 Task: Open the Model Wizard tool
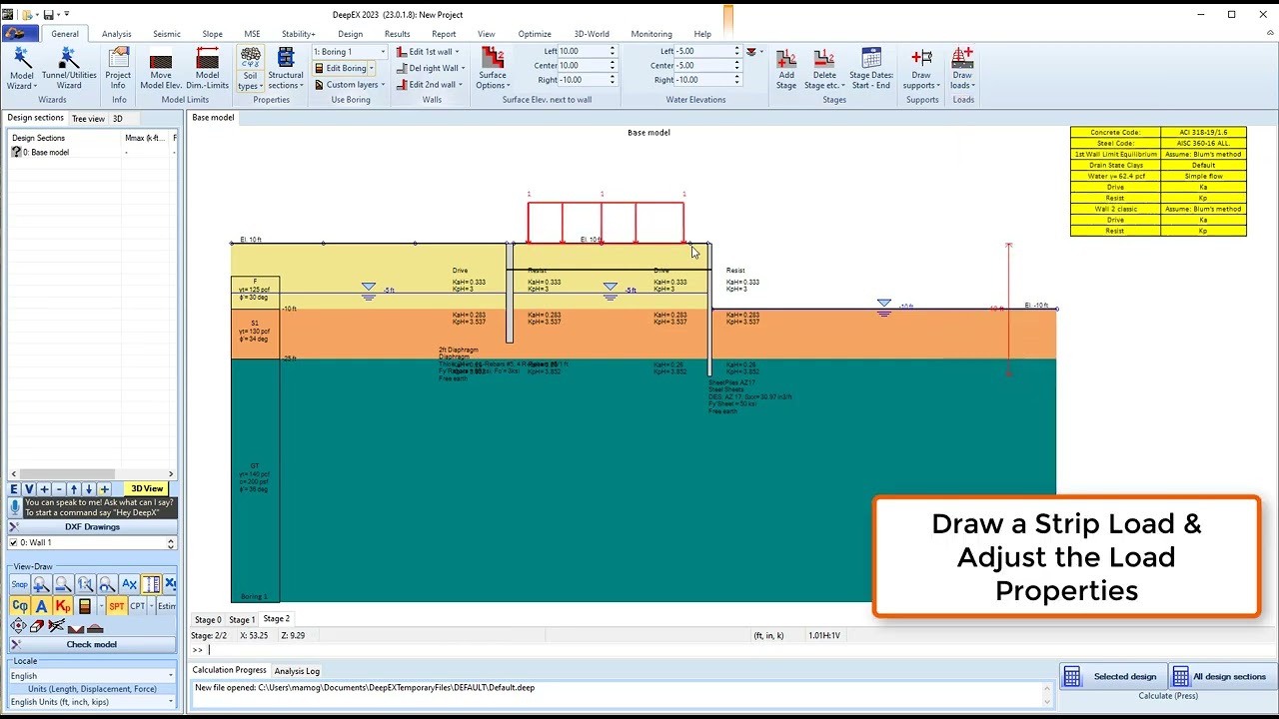(21, 68)
